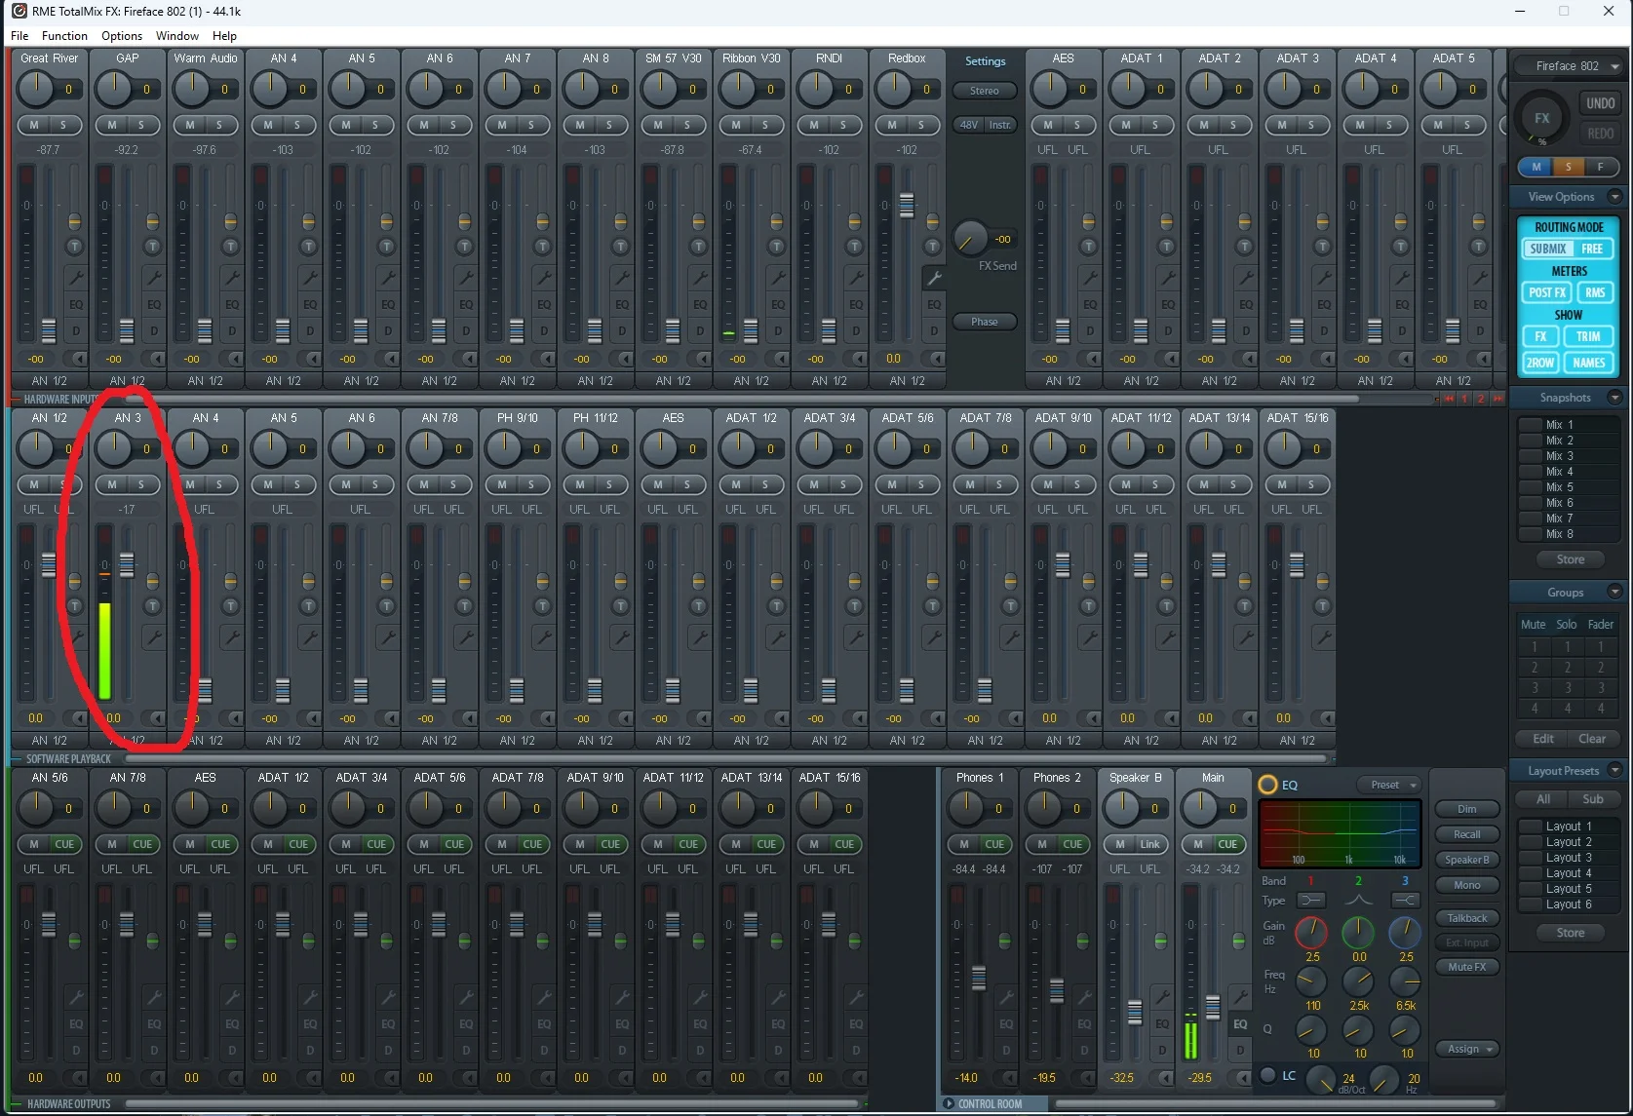
Task: Click the Groups Clear button
Action: point(1592,739)
